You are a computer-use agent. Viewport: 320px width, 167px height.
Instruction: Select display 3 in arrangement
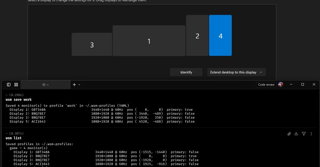coord(92,44)
